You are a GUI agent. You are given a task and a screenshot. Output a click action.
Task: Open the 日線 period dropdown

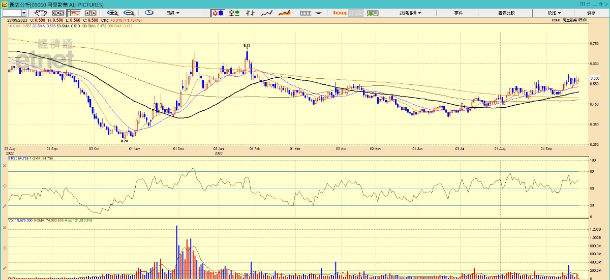point(173,13)
